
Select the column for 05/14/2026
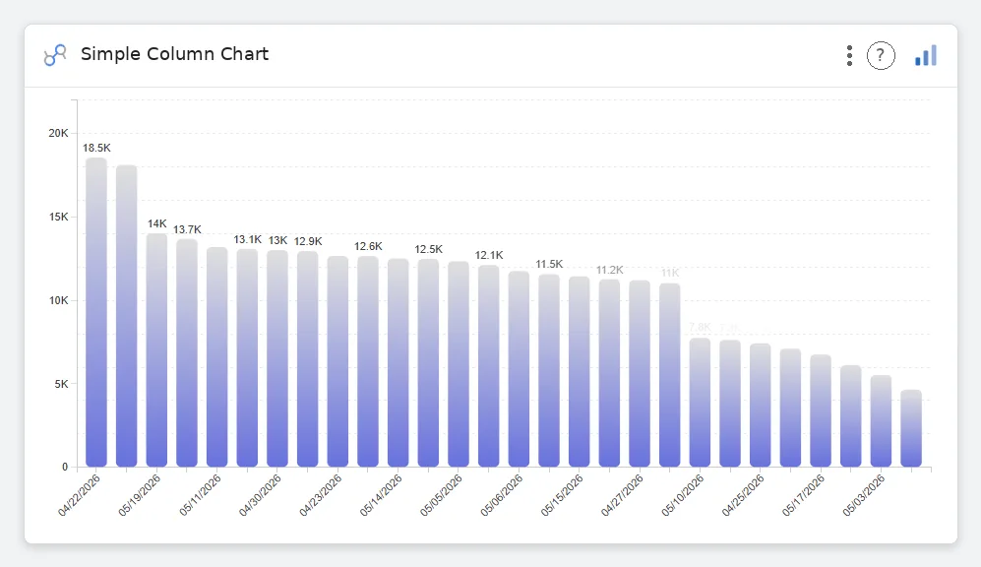pyautogui.click(x=398, y=363)
